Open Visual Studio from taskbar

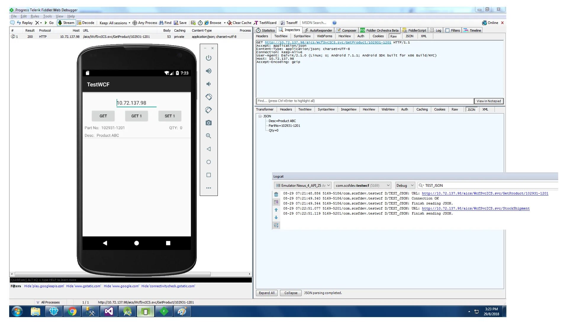tap(109, 311)
